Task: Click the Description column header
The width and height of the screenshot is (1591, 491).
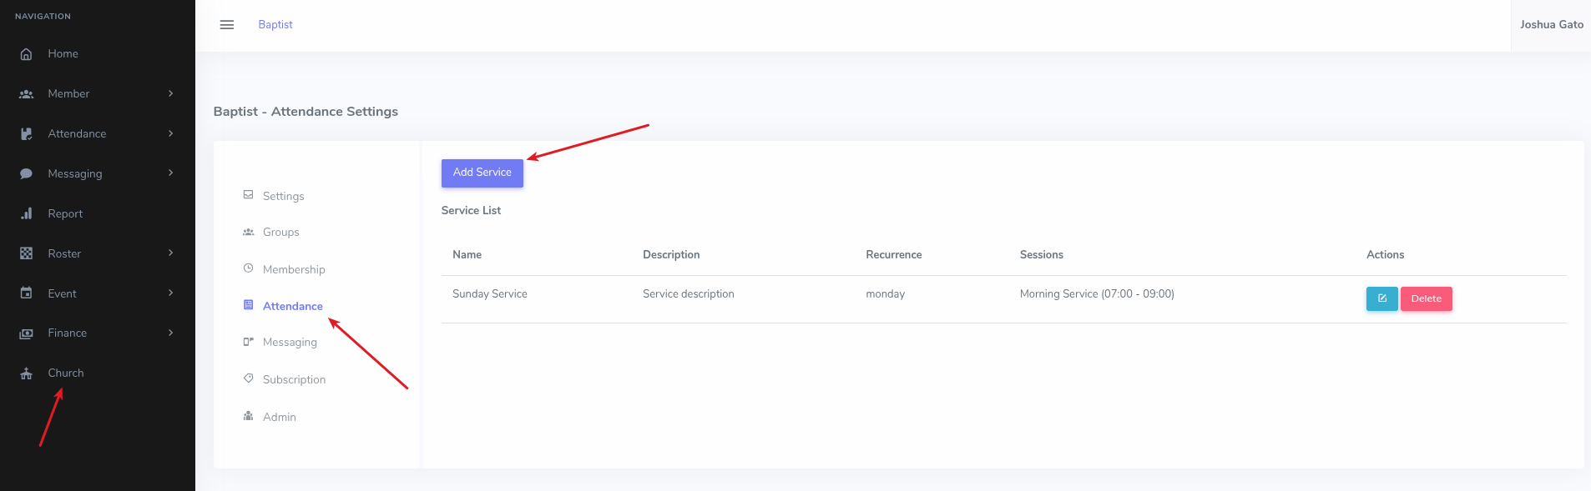Action: coord(671,255)
